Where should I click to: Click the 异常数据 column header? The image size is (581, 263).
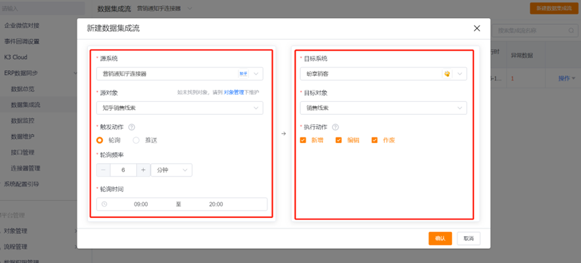522,56
